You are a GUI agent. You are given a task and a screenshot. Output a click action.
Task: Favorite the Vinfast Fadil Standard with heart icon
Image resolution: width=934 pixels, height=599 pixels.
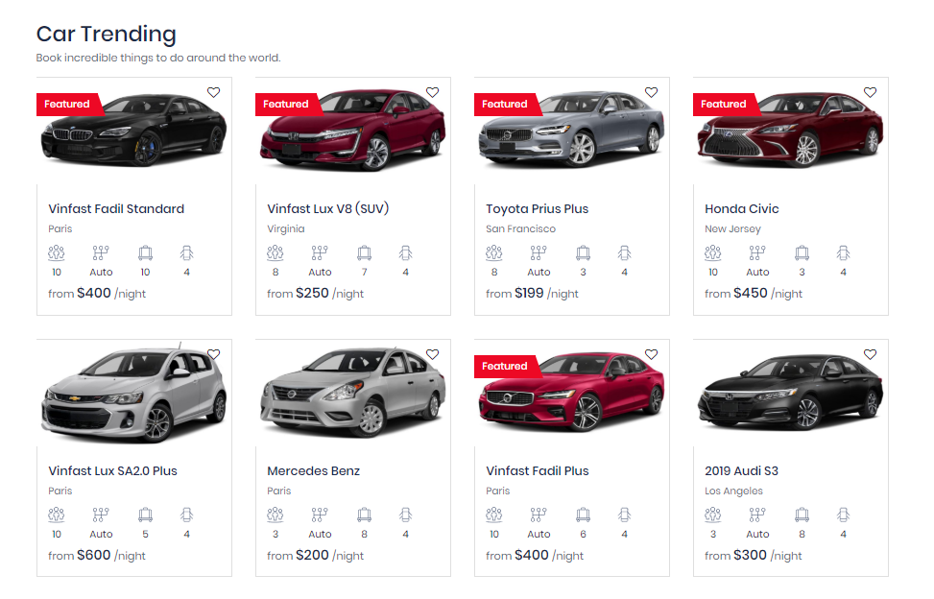point(213,93)
